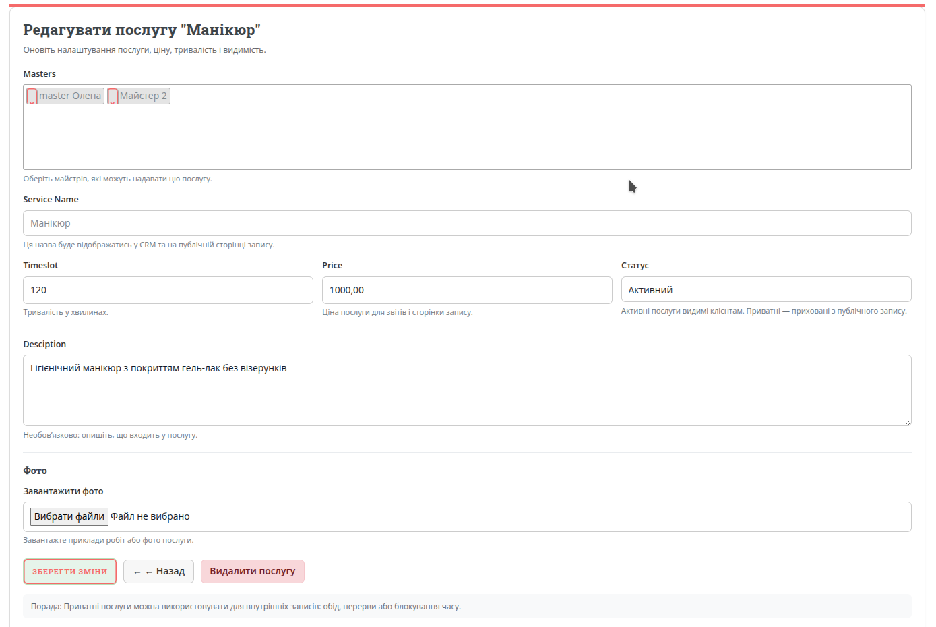Remove master Олена from the Masters list

(32, 96)
